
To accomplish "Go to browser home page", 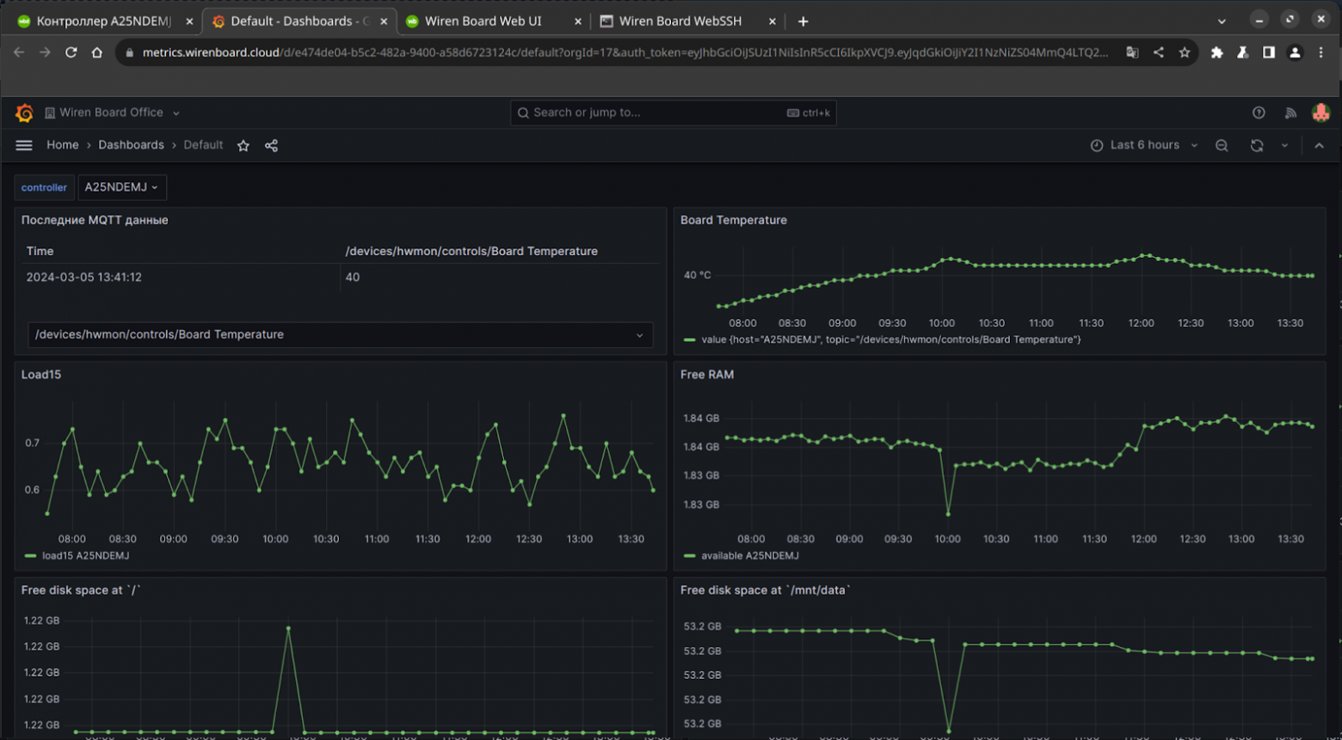I will pyautogui.click(x=96, y=52).
